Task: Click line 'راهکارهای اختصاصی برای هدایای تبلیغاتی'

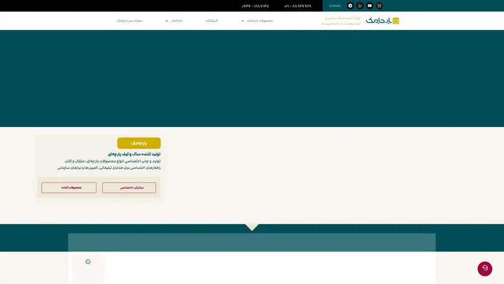Action: pyautogui.click(x=109, y=168)
